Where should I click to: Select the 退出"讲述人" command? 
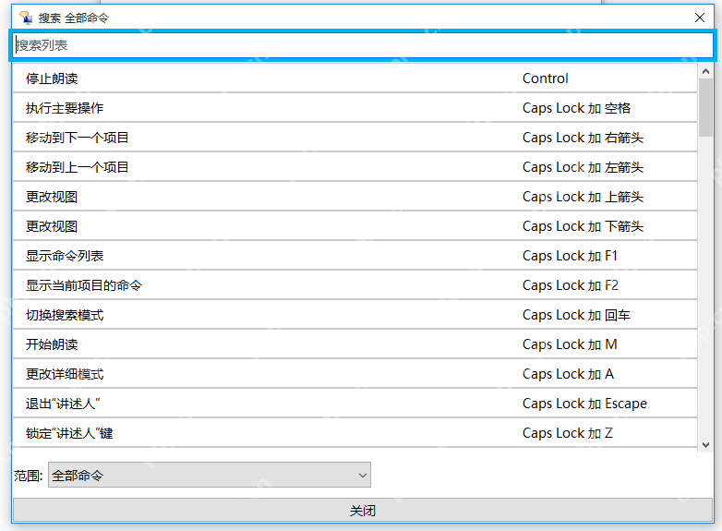pyautogui.click(x=355, y=404)
